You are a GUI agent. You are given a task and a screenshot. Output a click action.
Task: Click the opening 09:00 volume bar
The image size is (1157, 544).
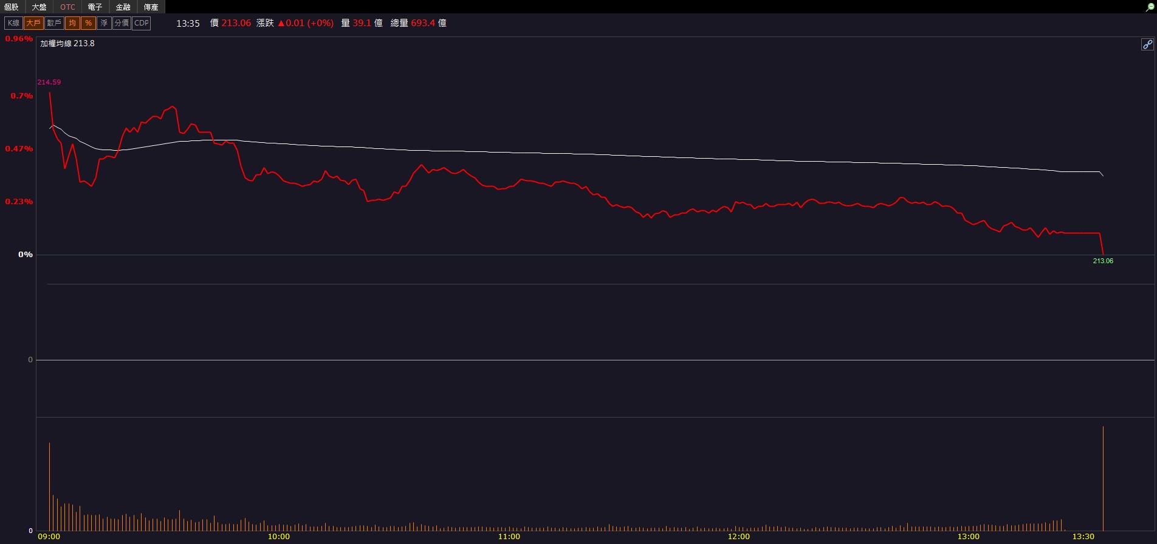coord(49,486)
